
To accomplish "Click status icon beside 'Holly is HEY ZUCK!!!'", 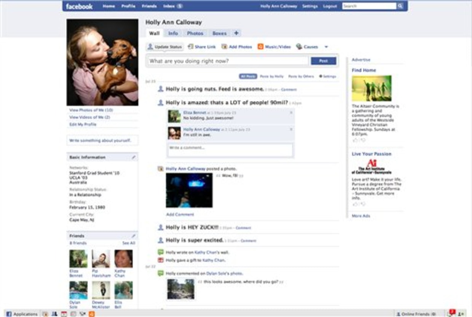I will pos(161,227).
